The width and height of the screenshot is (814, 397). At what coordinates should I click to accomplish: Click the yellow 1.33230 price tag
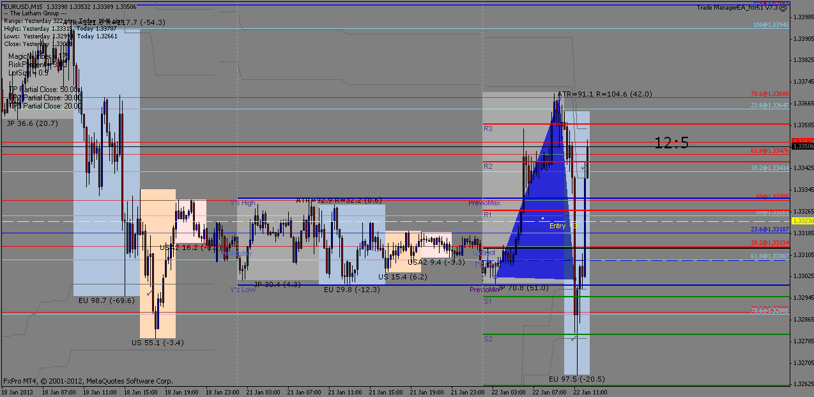tap(802, 221)
